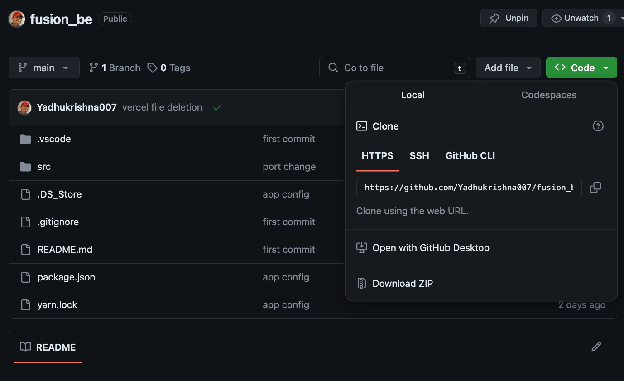Click the repository owner avatar beside fusion_be
624x381 pixels.
(x=17, y=19)
